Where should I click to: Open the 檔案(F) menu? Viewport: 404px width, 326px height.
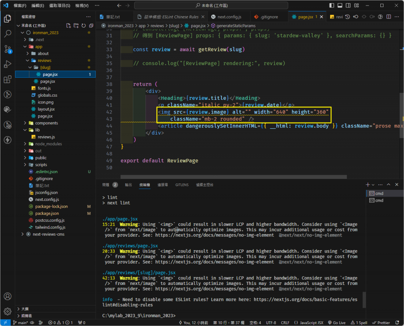tap(20, 6)
